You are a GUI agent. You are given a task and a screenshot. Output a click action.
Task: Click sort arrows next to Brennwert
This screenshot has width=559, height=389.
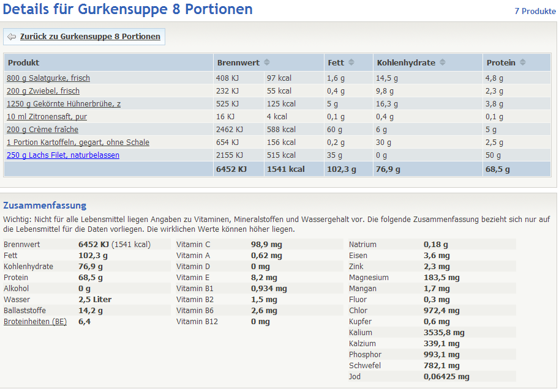pyautogui.click(x=267, y=63)
